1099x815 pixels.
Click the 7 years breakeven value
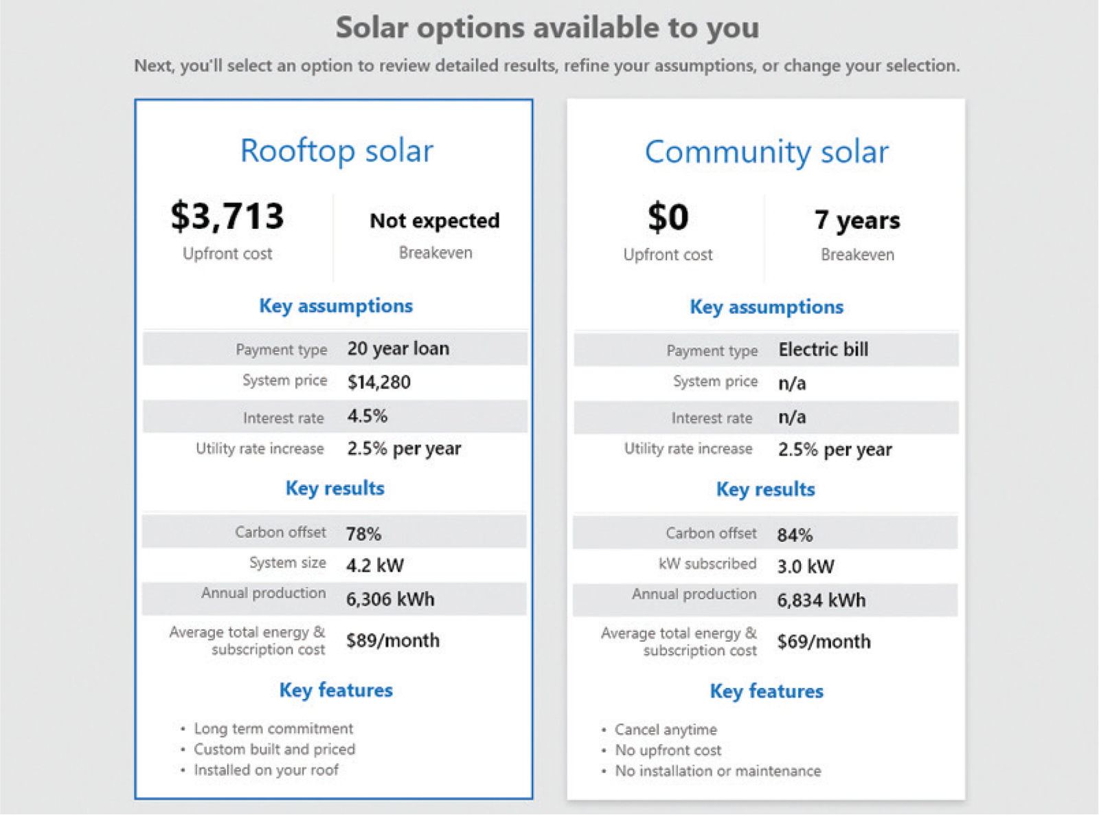pyautogui.click(x=857, y=220)
